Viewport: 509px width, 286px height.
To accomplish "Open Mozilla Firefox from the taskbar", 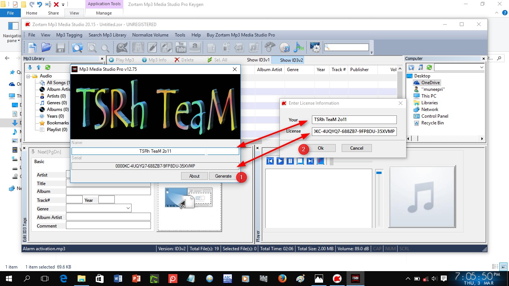I will 282,279.
